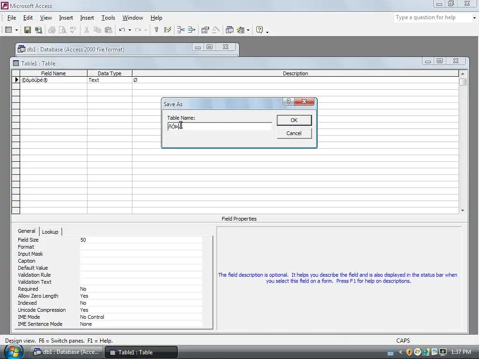Click the Required property value No
This screenshot has width=479, height=359.
(x=140, y=289)
